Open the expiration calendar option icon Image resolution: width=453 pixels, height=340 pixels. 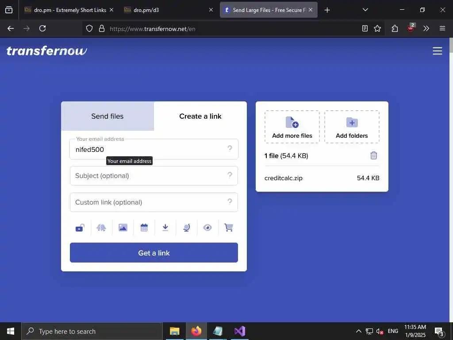coord(144,228)
